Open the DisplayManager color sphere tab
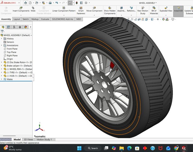The height and width of the screenshot is (152, 193). point(25,27)
